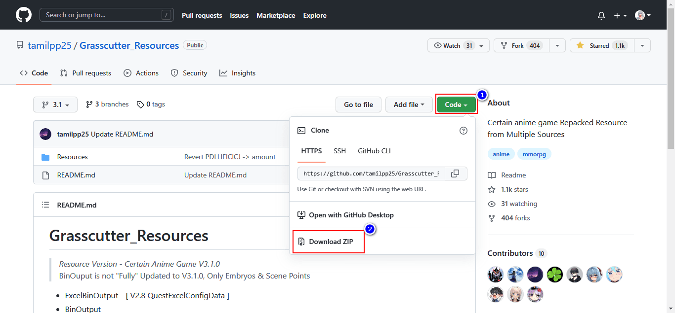Expand the star lists dropdown arrow
The image size is (675, 313).
[642, 45]
